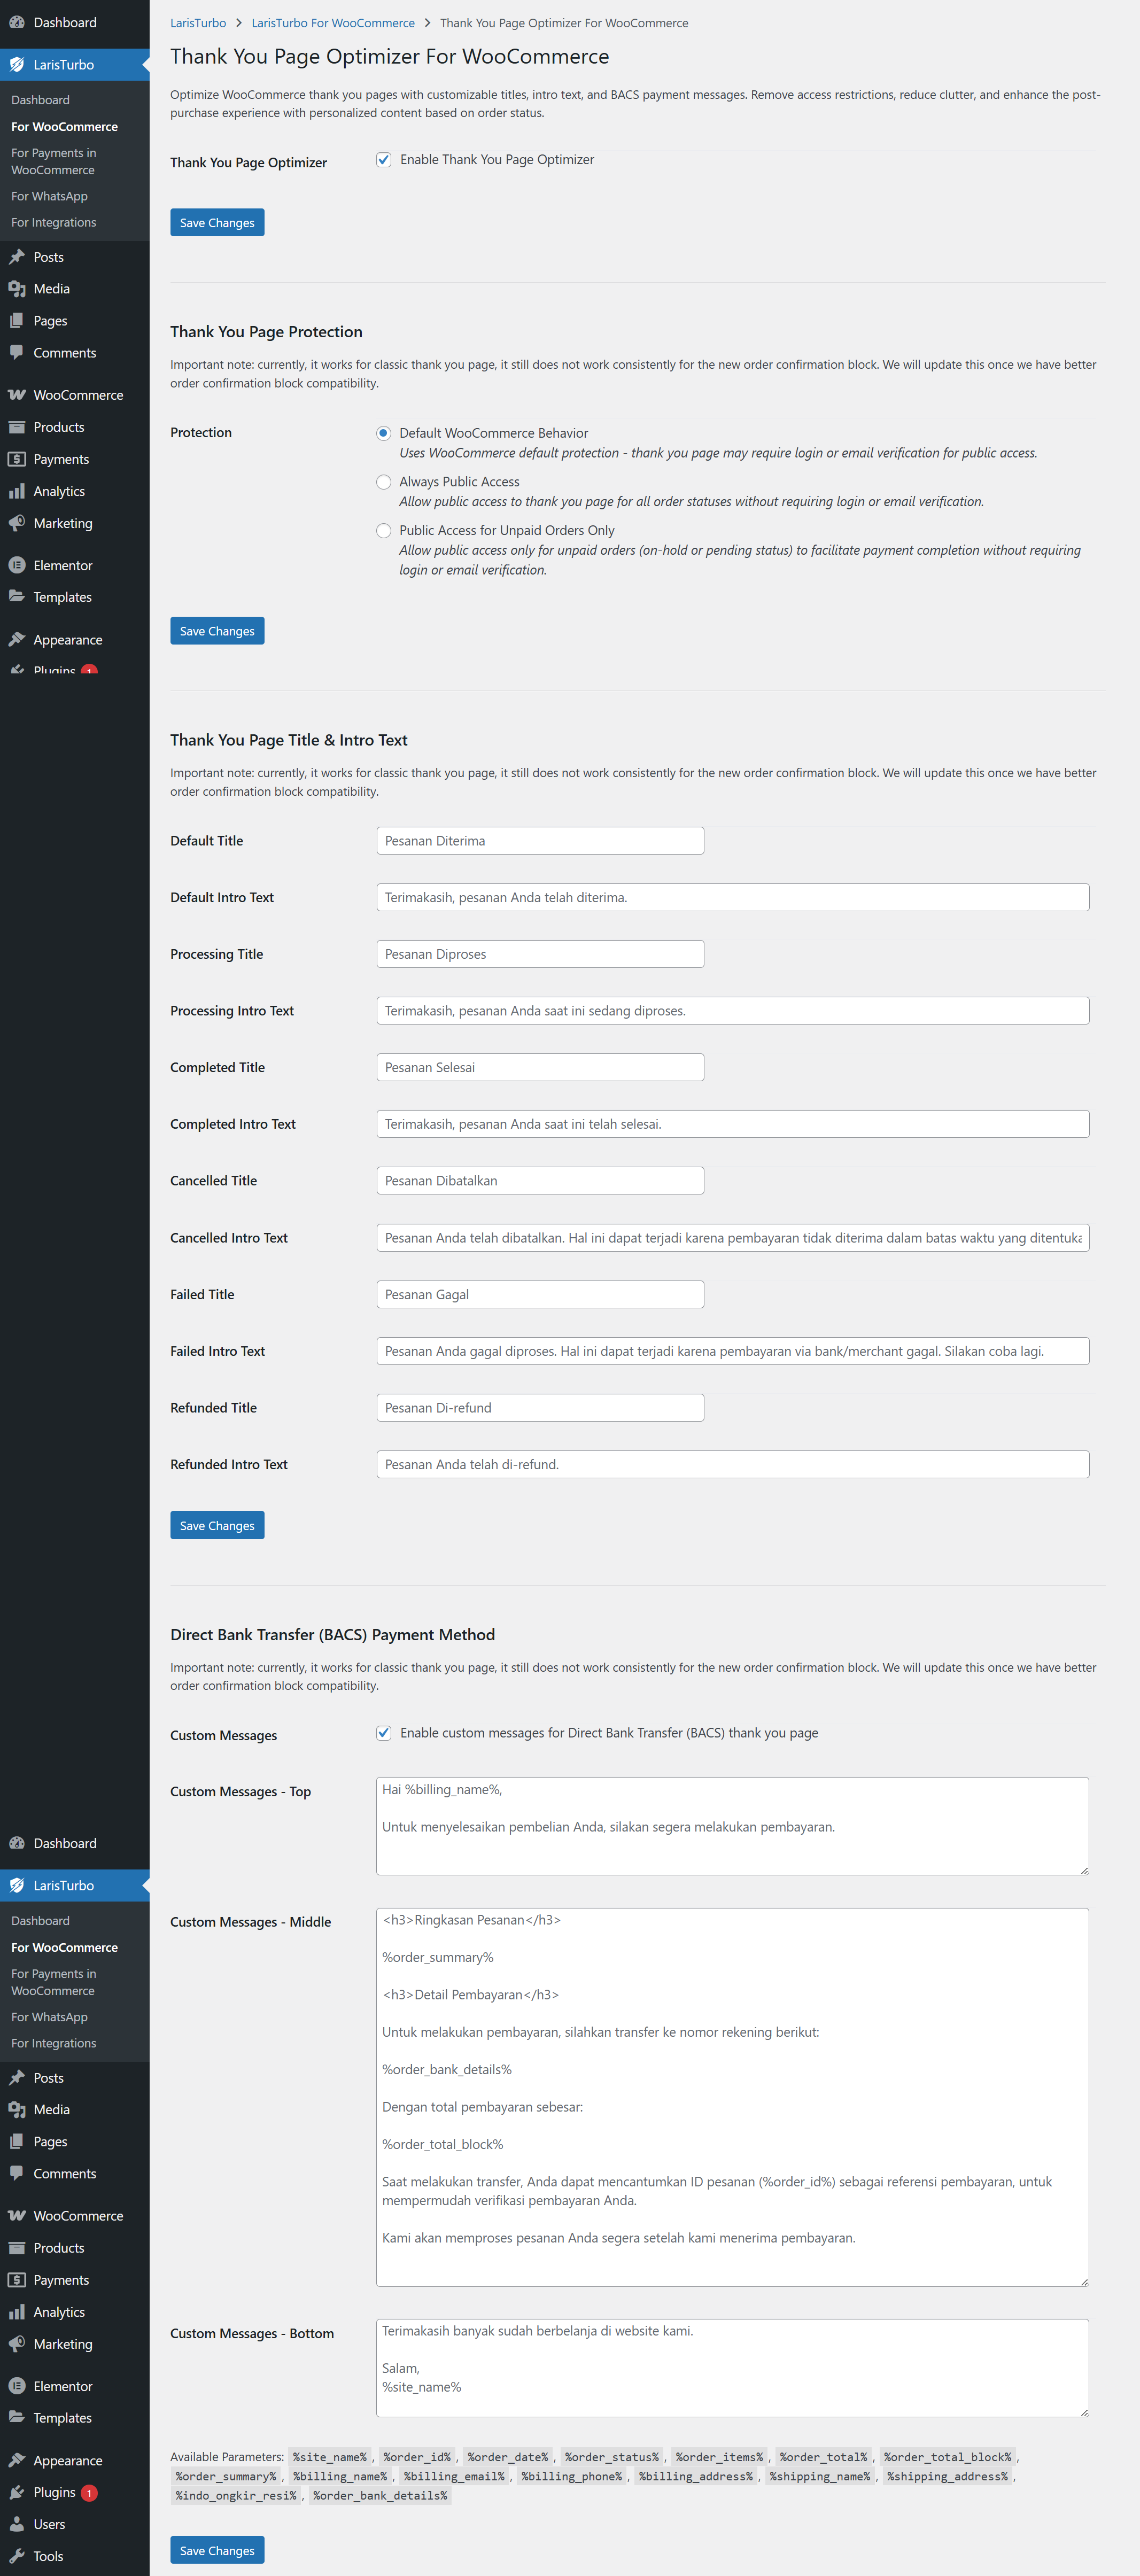1140x2576 pixels.
Task: Select Always Public Access radio option
Action: tap(384, 482)
